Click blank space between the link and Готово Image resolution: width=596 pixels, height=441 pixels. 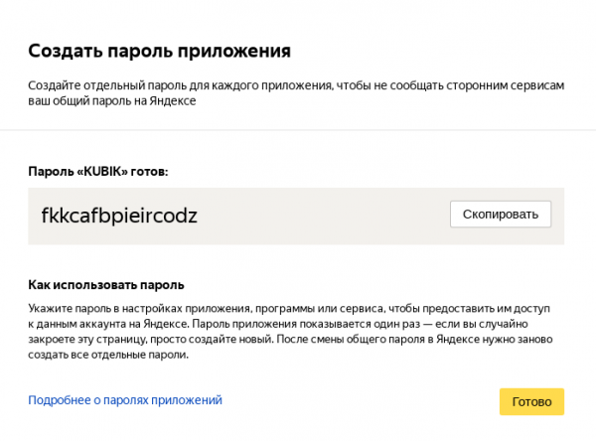(x=358, y=401)
